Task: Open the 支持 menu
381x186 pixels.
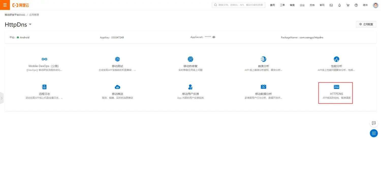Action: [312, 5]
